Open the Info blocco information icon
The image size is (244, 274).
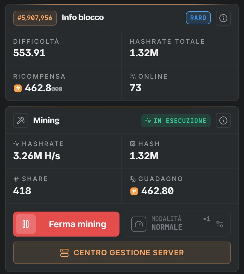pos(223,18)
